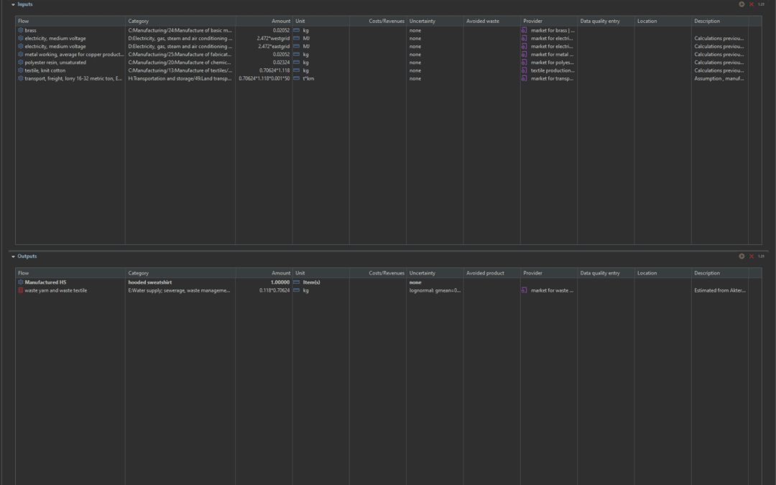Click the Provider column header in Inputs table
The width and height of the screenshot is (776, 485).
[532, 21]
